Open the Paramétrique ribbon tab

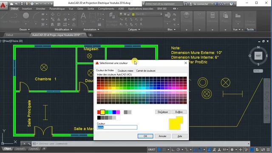57,8
